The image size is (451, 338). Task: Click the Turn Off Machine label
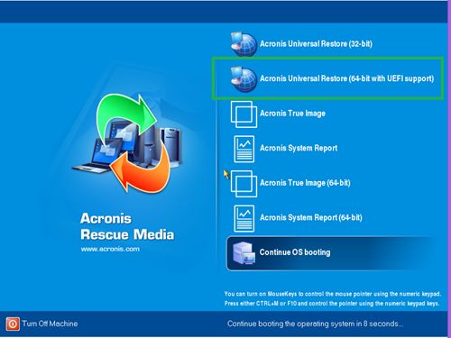tap(50, 324)
